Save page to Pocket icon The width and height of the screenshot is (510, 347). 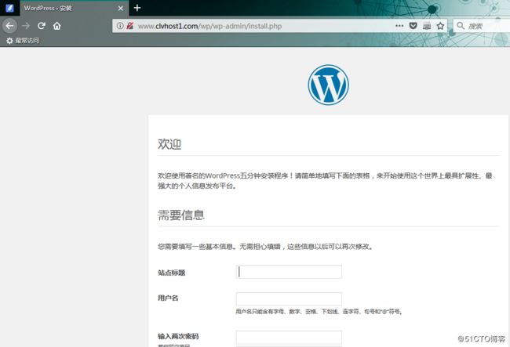(x=413, y=26)
